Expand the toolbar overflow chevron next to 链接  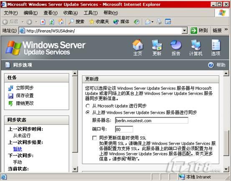click(226, 30)
